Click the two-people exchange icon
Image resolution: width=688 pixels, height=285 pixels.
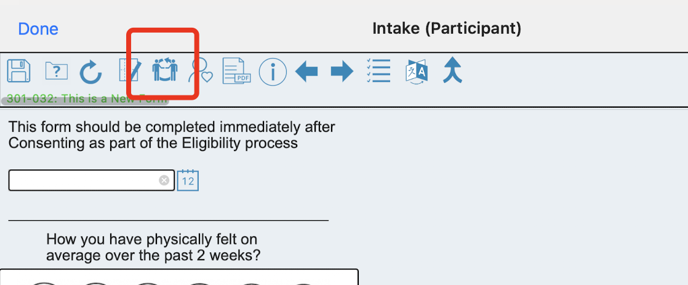point(165,70)
